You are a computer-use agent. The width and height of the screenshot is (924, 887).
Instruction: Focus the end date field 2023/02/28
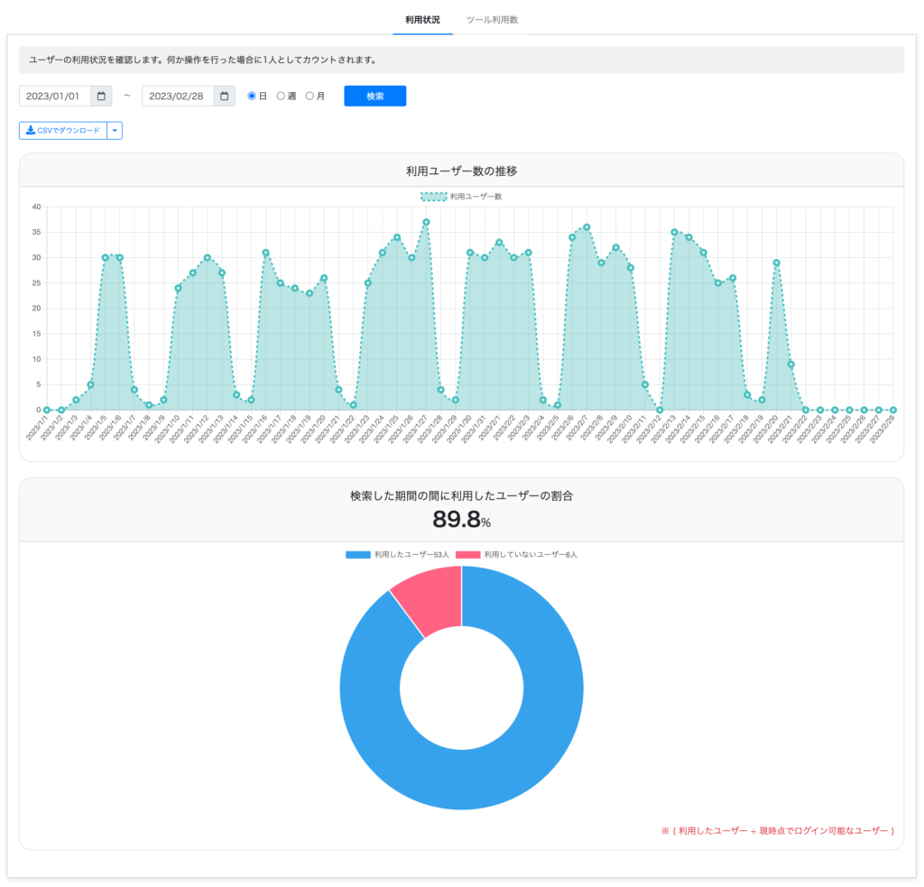pos(177,96)
